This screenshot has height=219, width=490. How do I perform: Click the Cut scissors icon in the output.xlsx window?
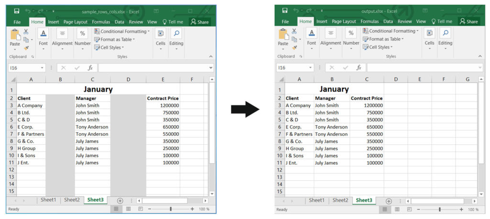(294, 32)
